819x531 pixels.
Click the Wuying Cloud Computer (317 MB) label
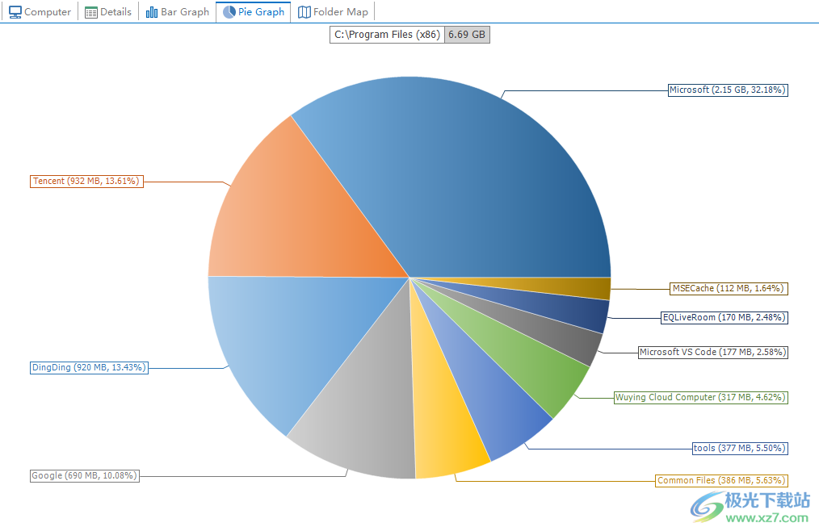pyautogui.click(x=700, y=397)
